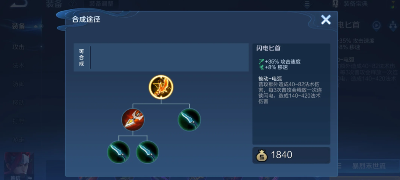Select the dagger icon on right branch
This screenshot has height=180, width=400.
(189, 120)
